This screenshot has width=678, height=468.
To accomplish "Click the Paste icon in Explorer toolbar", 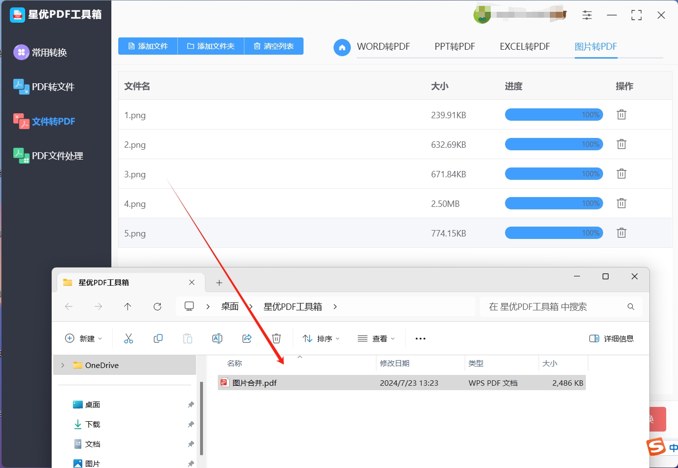I will click(x=188, y=338).
